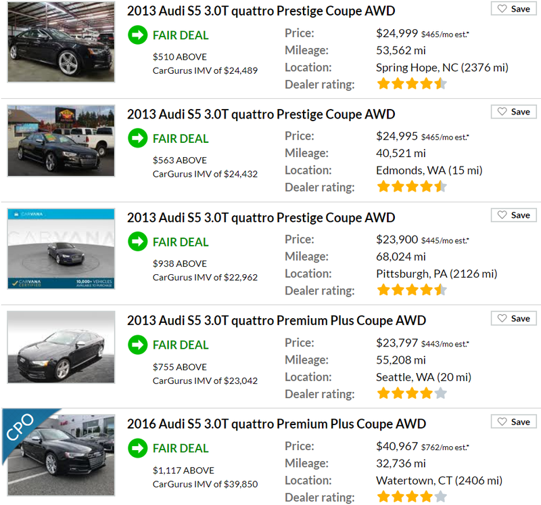Viewport: 541px width, 505px height.
Task: Click the Pittsburgh, PA (2126 mi) location
Action: 437,274
